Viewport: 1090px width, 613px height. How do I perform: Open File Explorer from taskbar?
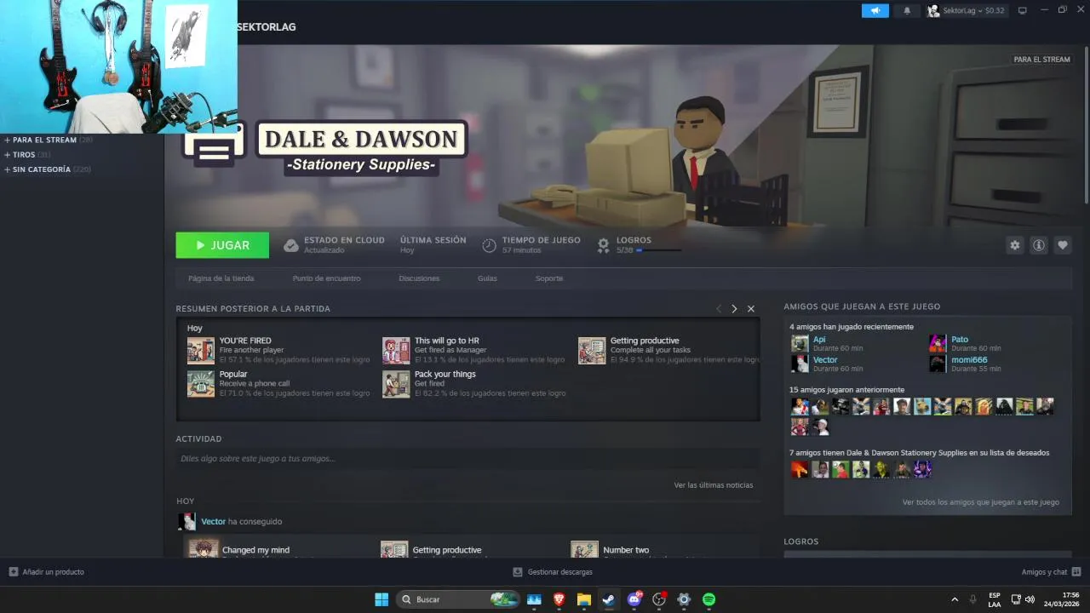[x=584, y=599]
